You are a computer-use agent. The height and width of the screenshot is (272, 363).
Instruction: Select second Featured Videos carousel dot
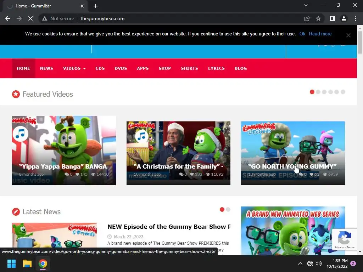tap(318, 92)
